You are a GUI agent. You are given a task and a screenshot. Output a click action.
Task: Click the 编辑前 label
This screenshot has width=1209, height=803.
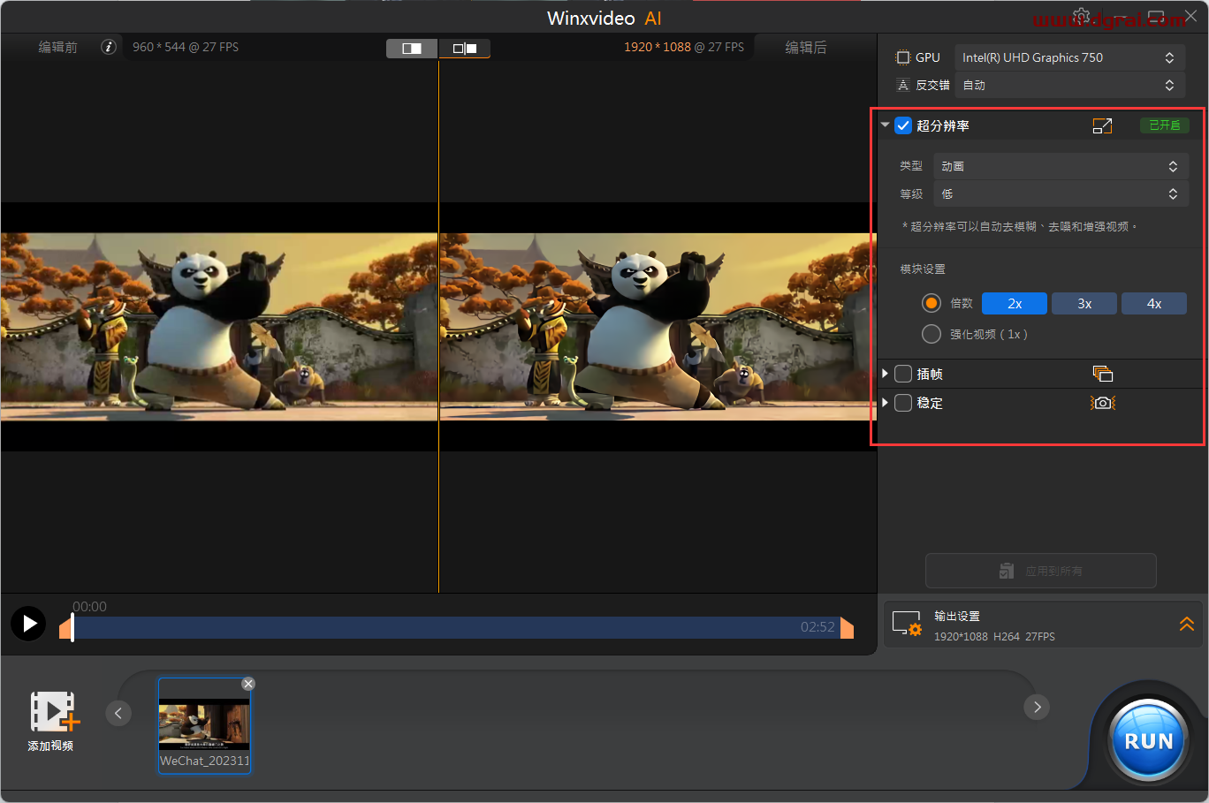click(x=58, y=47)
